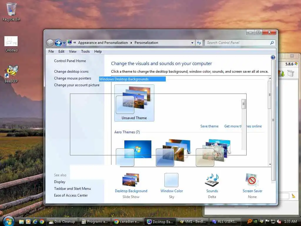This screenshot has height=226, width=301.
Task: Select the Windows 7 Aero theme thumbnail
Action: (134, 153)
